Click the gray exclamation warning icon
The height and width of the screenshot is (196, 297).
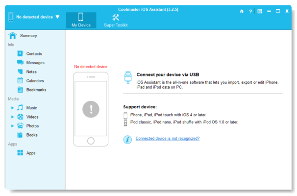pos(91,109)
